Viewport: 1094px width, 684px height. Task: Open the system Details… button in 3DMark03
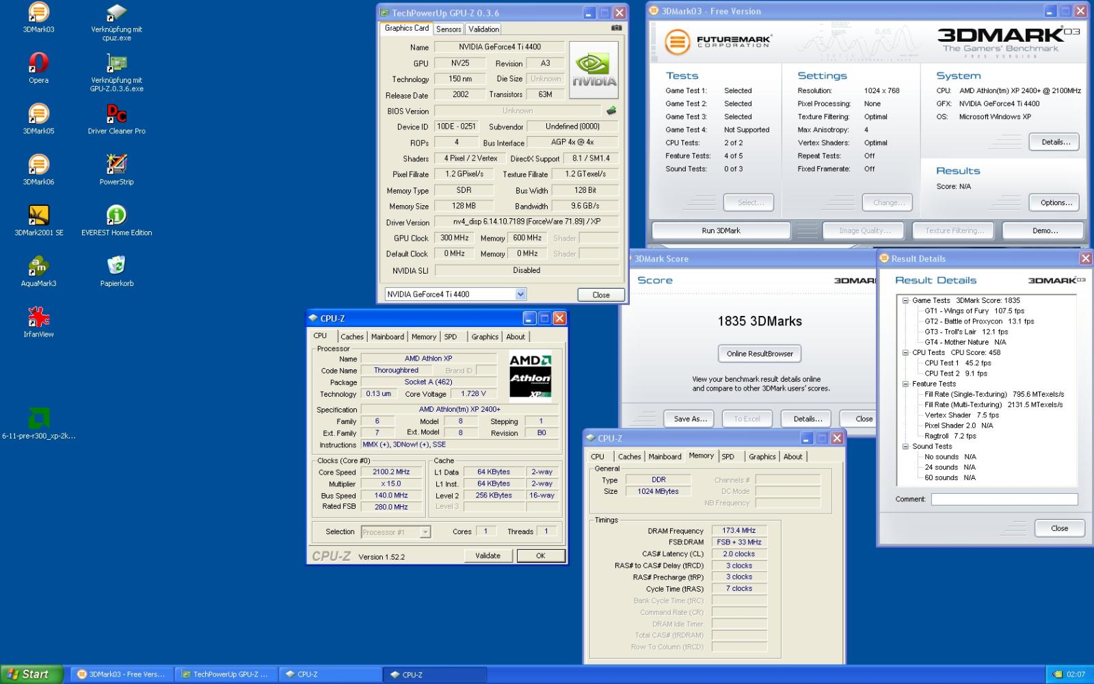click(x=1055, y=142)
